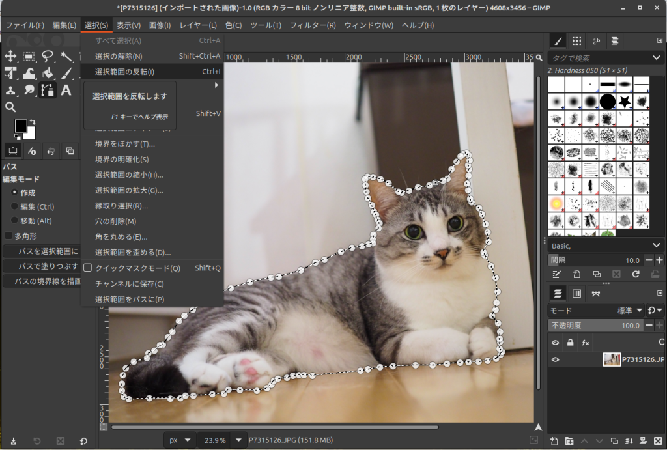Select the Text tool
The height and width of the screenshot is (450, 667).
tap(66, 90)
